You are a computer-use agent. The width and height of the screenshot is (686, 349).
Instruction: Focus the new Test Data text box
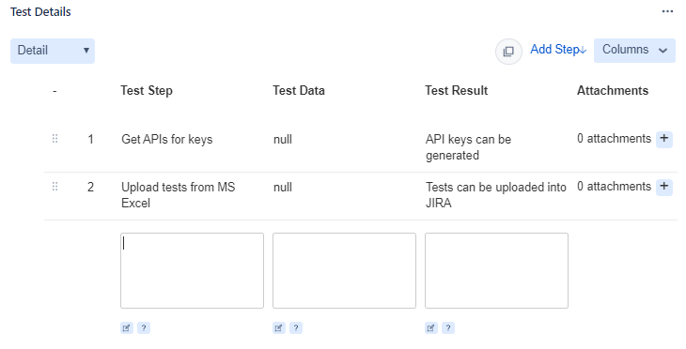click(x=344, y=271)
